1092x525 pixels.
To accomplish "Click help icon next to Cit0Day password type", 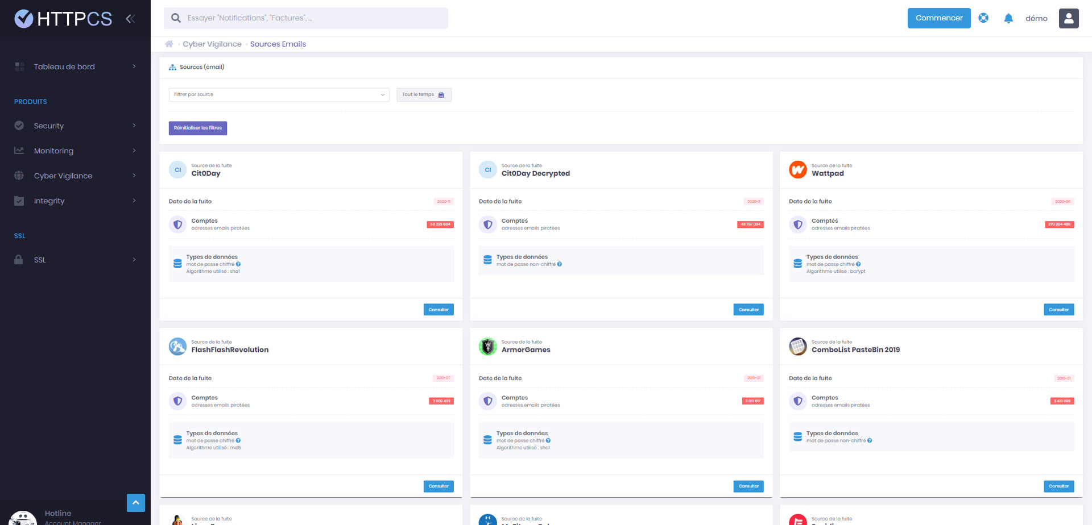I will (x=238, y=264).
